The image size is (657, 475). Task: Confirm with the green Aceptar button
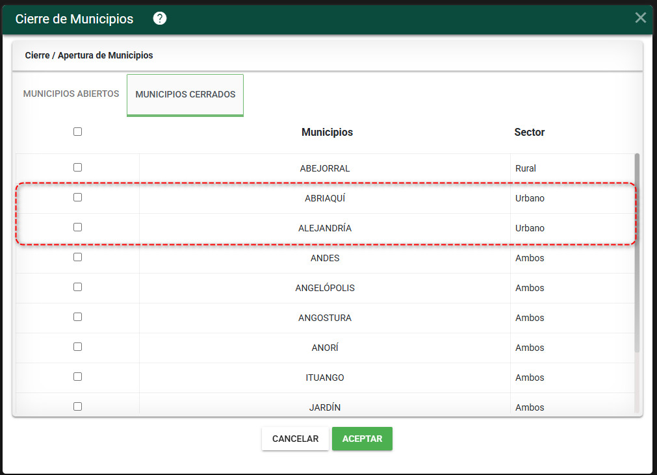point(362,439)
